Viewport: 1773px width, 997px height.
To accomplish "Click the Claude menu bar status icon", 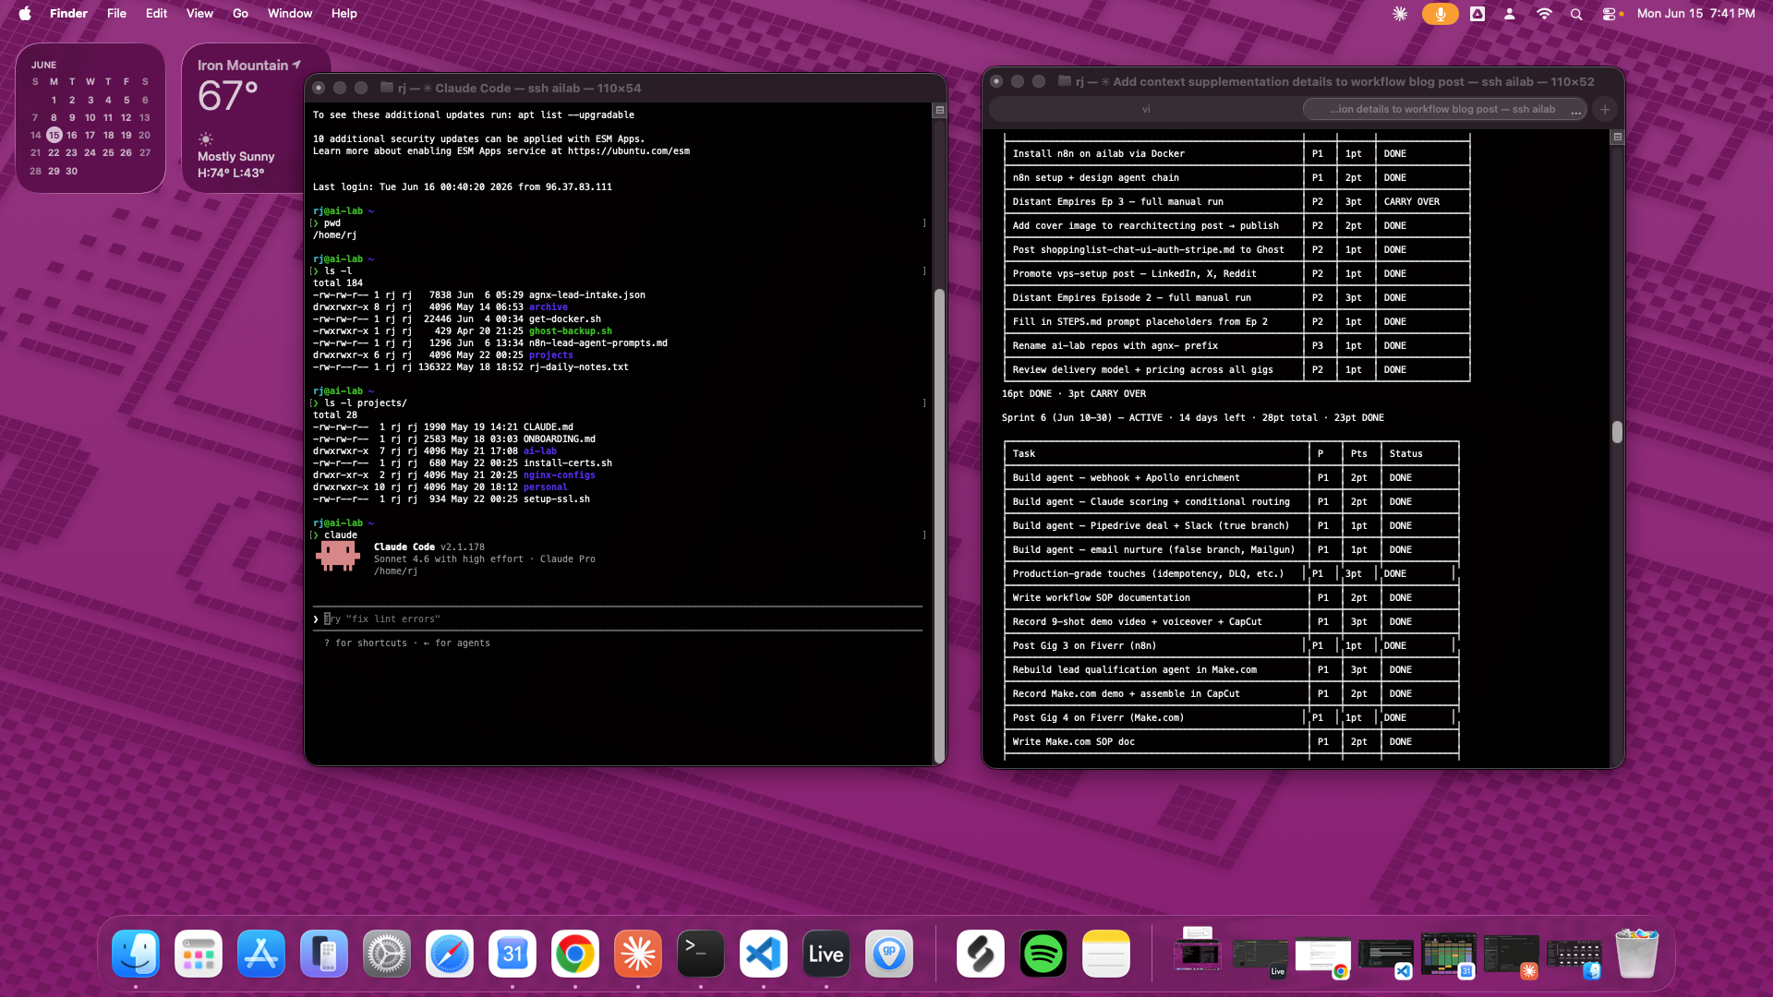I will point(1400,14).
